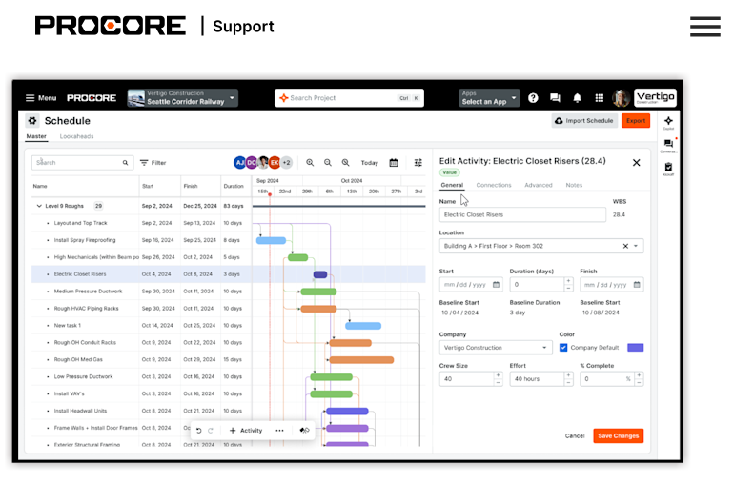The width and height of the screenshot is (734, 484).
Task: Click the Redo icon in floating toolbar
Action: click(x=211, y=431)
